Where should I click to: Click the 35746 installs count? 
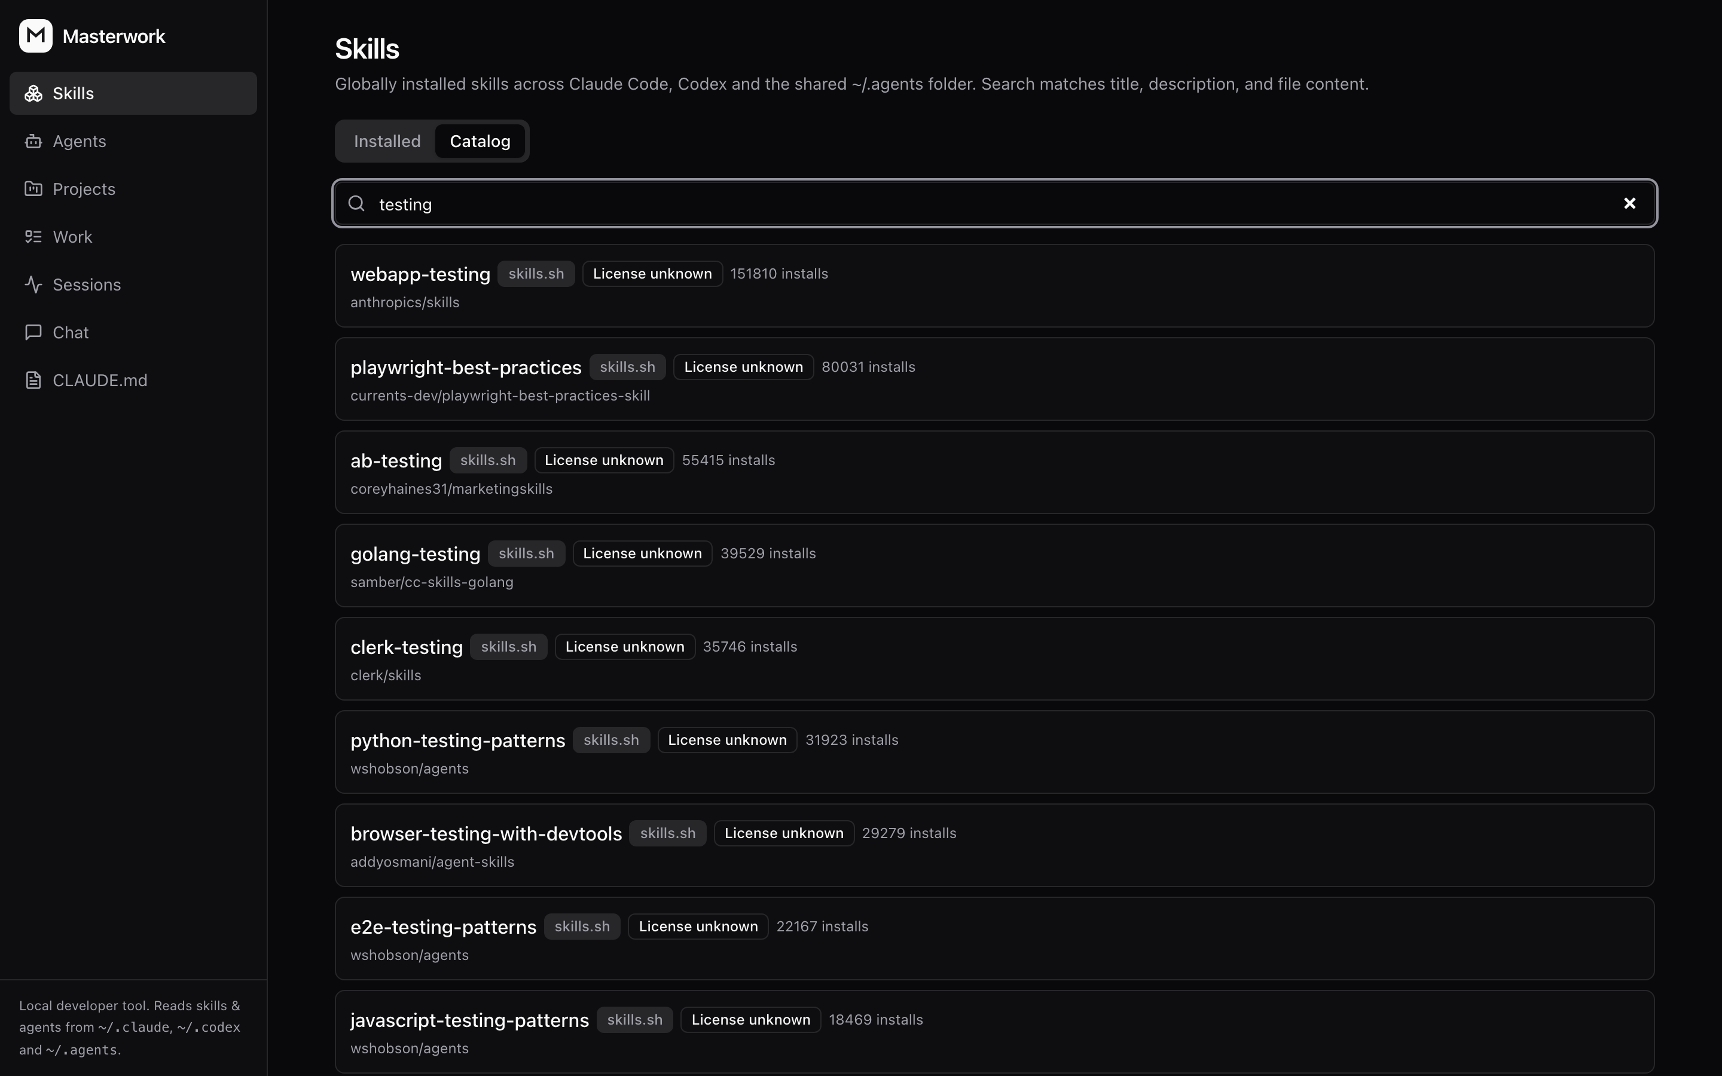(750, 647)
